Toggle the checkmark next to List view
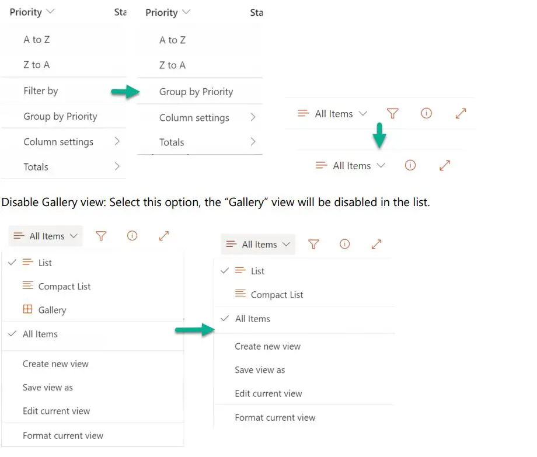Screen dimensions: 537x457 [12, 263]
